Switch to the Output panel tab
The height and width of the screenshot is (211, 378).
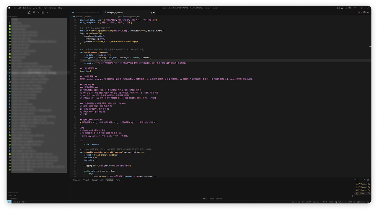click(86, 180)
